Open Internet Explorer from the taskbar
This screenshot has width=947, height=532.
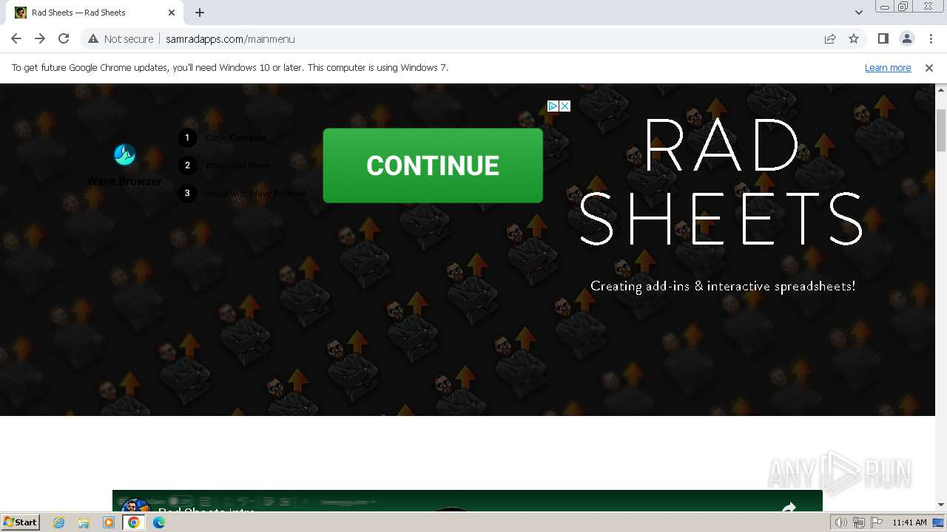(58, 522)
